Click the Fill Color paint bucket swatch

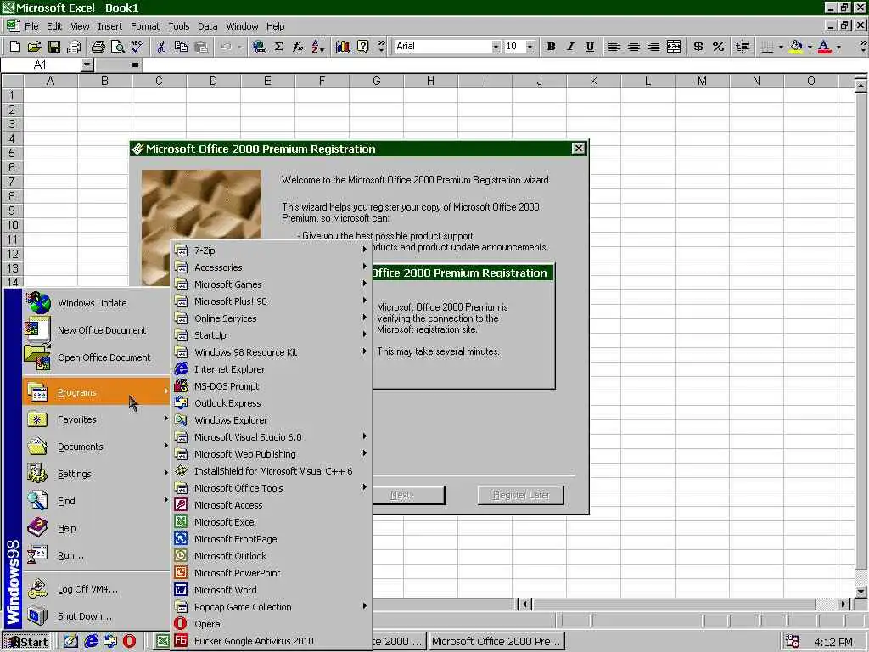click(796, 47)
